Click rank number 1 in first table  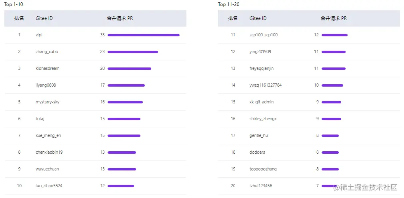pos(19,35)
